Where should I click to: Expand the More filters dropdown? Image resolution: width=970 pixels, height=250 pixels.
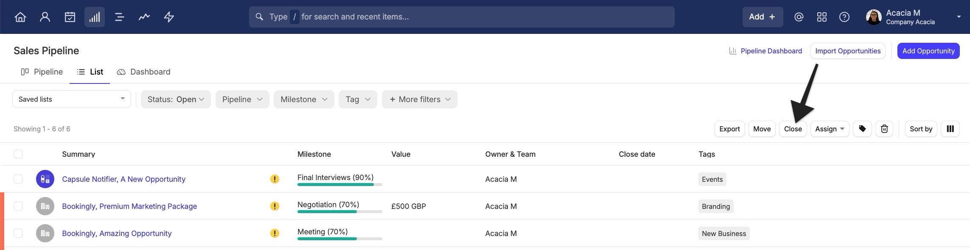[420, 99]
